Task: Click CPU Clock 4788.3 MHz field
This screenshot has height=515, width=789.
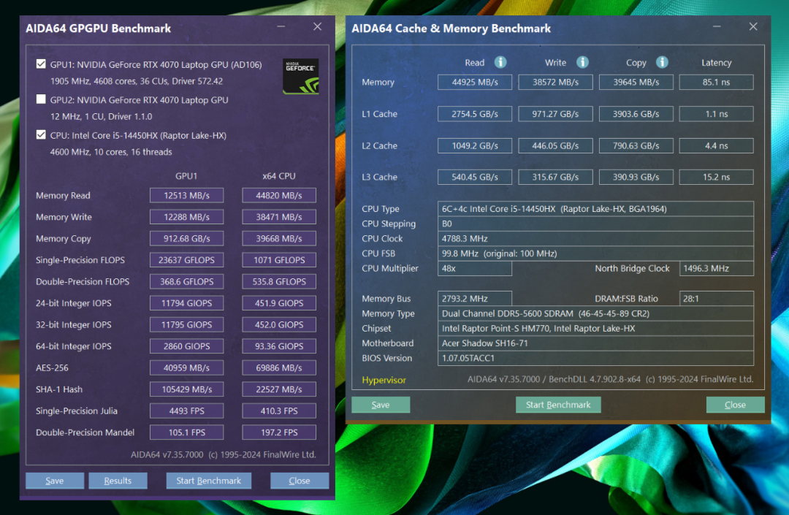Action: pyautogui.click(x=596, y=238)
